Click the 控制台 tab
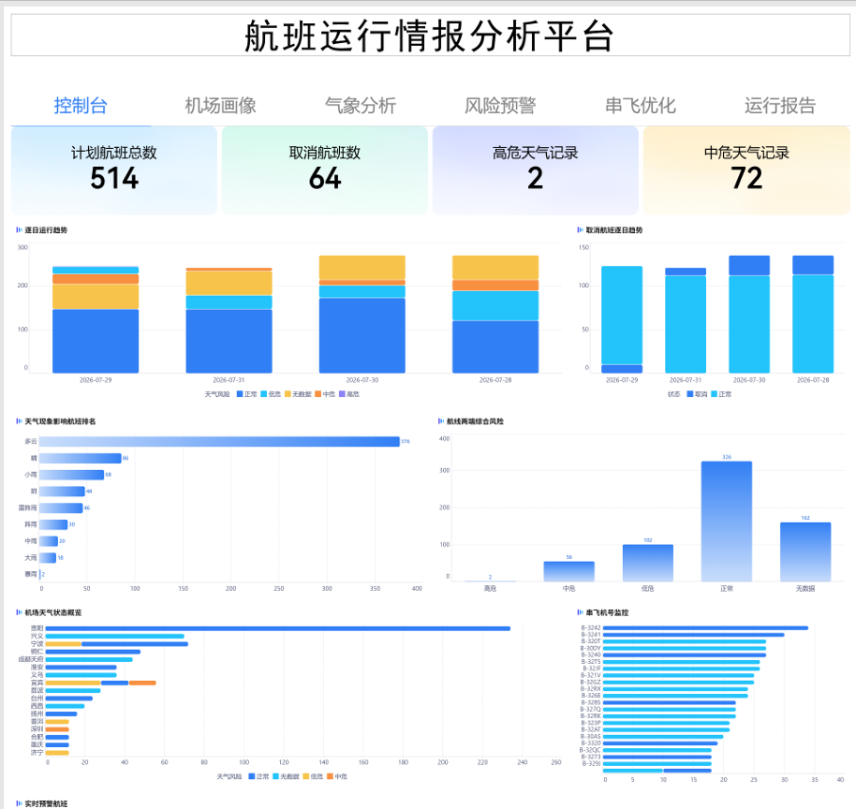856x809 pixels. 81,106
